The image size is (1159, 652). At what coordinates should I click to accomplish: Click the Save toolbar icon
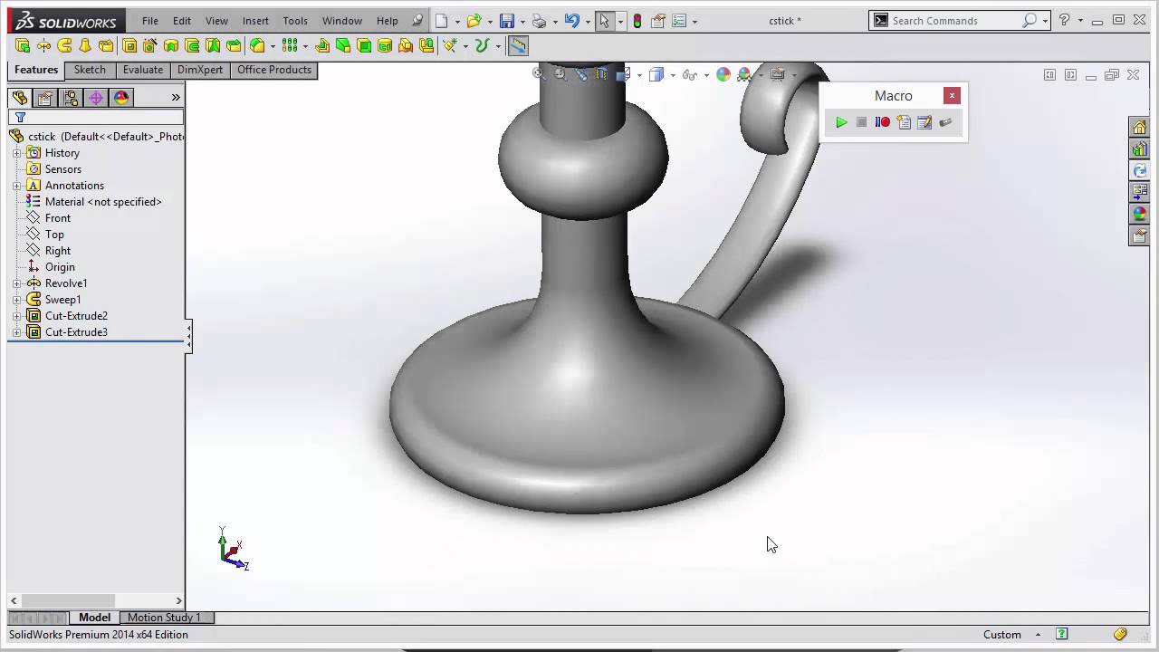pos(507,21)
